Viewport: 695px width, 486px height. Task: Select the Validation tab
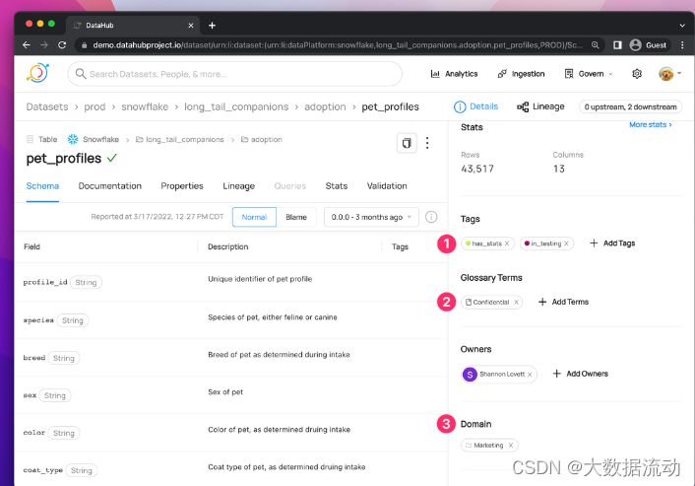point(387,186)
